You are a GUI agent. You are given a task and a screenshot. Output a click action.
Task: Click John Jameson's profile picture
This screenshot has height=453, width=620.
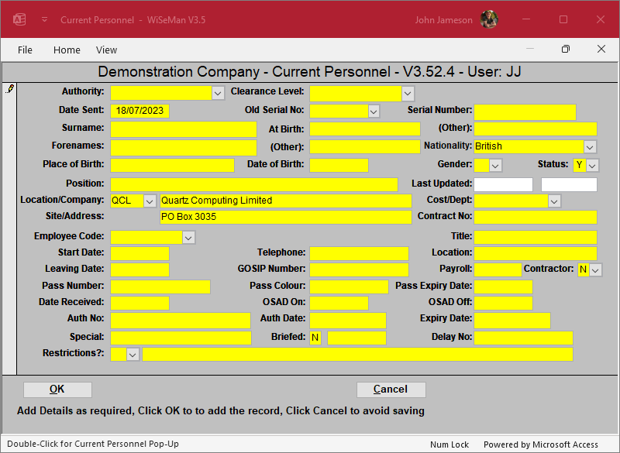(488, 19)
